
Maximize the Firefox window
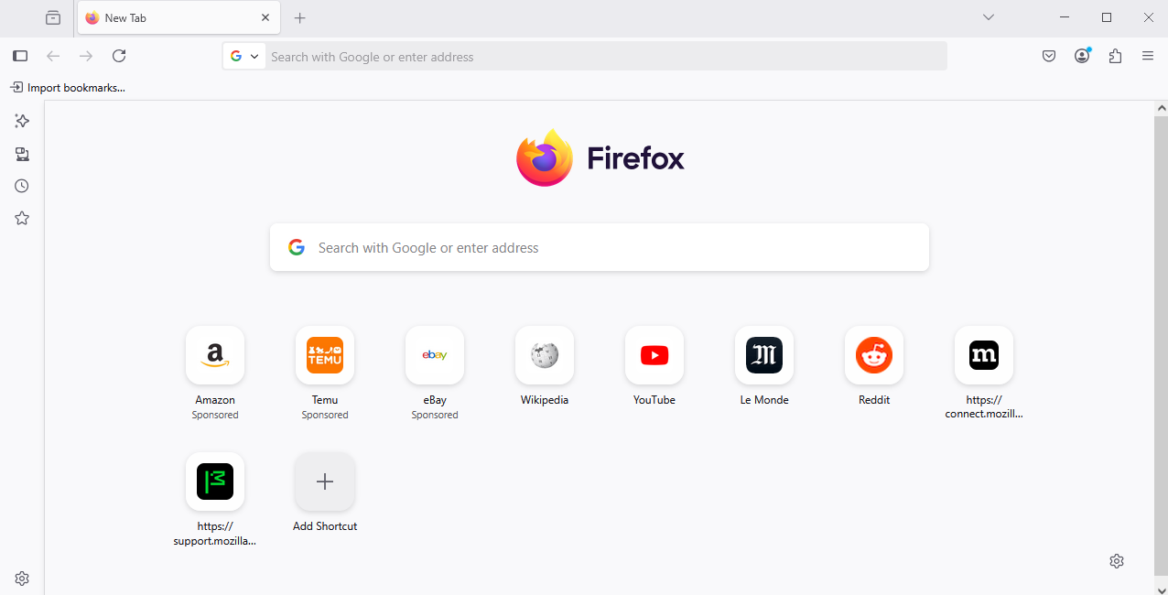(1107, 17)
